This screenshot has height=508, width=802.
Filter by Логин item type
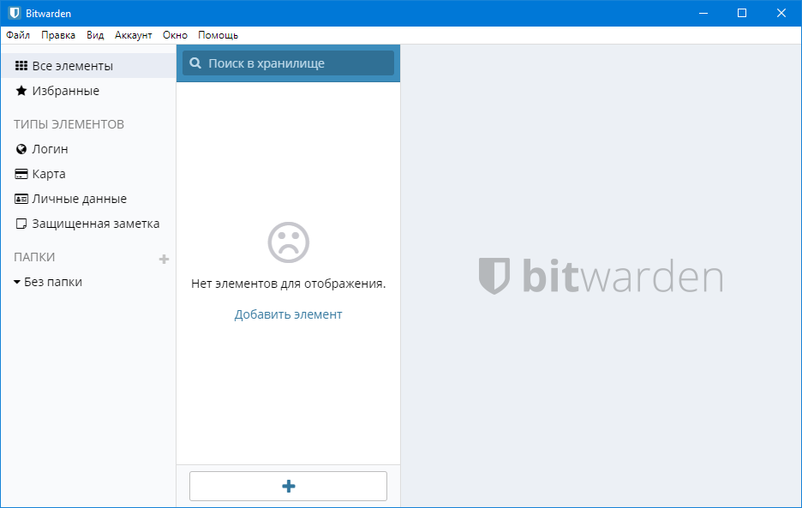[88, 149]
